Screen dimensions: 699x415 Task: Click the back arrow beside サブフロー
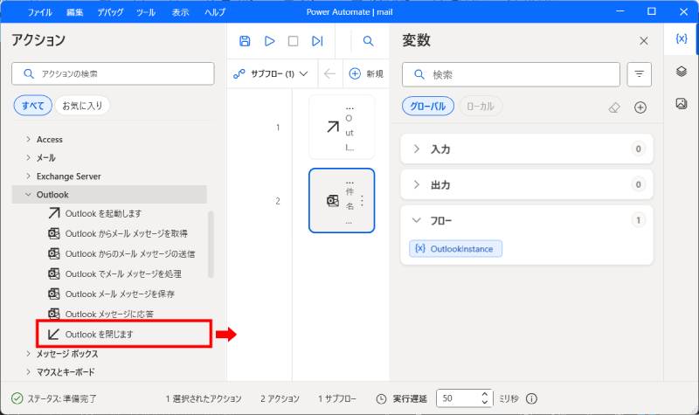[329, 73]
